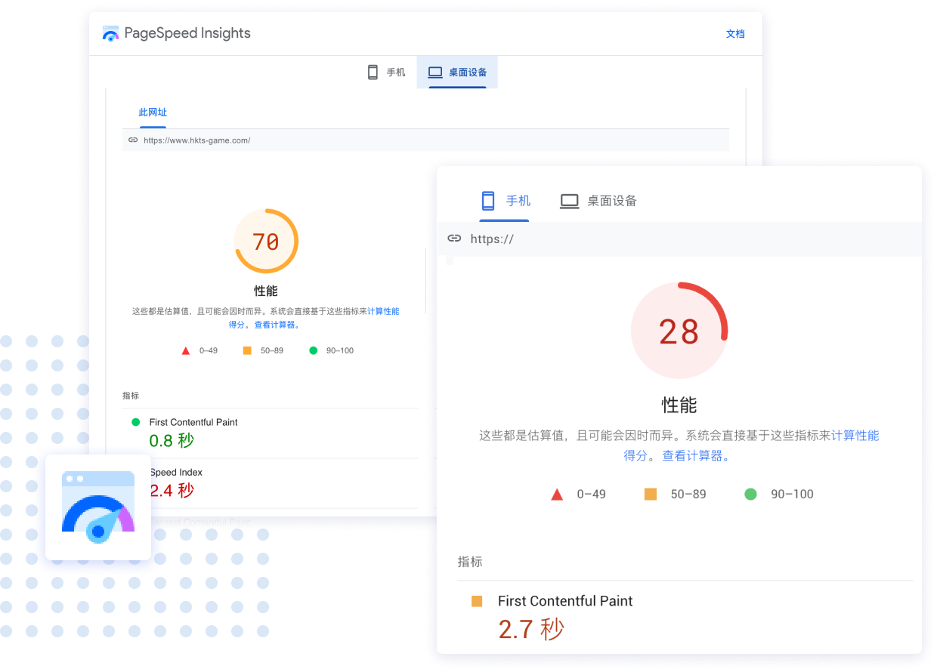
Task: Open 计算性能得分 link below score 70
Action: click(382, 311)
